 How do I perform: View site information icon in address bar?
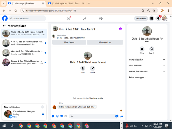point(23,11)
